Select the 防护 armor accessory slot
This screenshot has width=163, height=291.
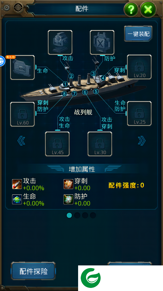pyautogui.click(x=102, y=42)
